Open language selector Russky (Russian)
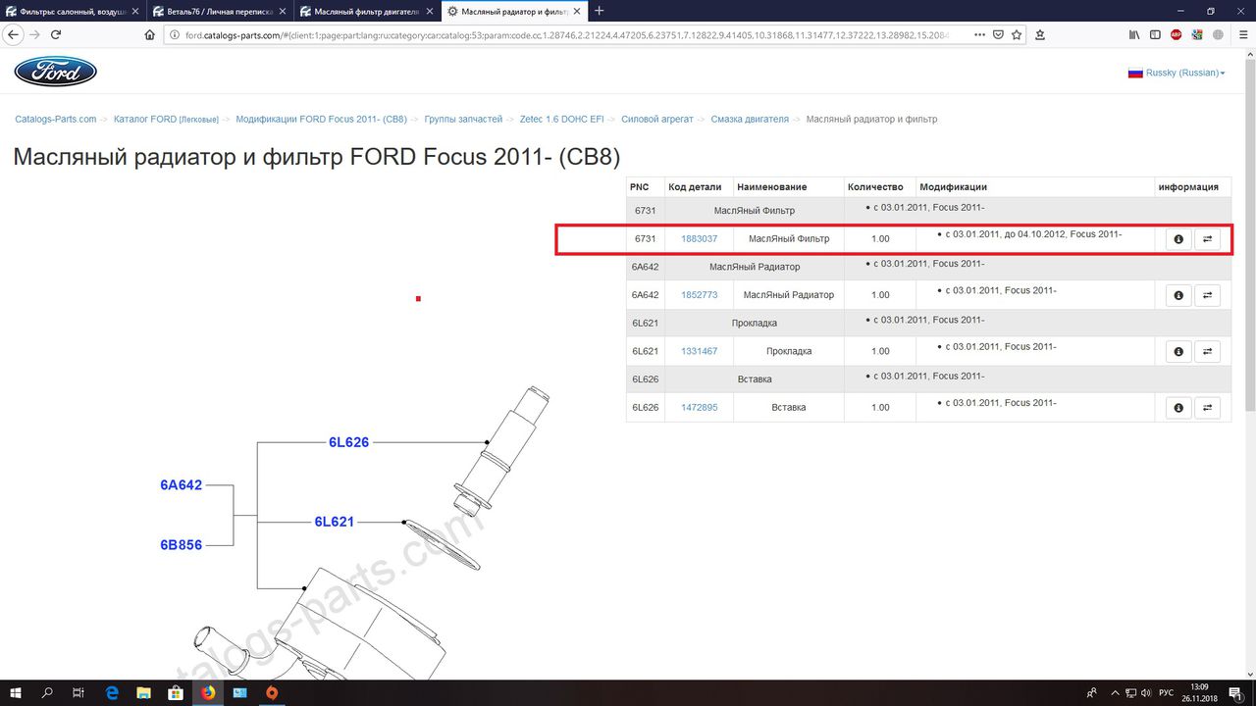Screen dimensions: 1256x706 point(1176,73)
